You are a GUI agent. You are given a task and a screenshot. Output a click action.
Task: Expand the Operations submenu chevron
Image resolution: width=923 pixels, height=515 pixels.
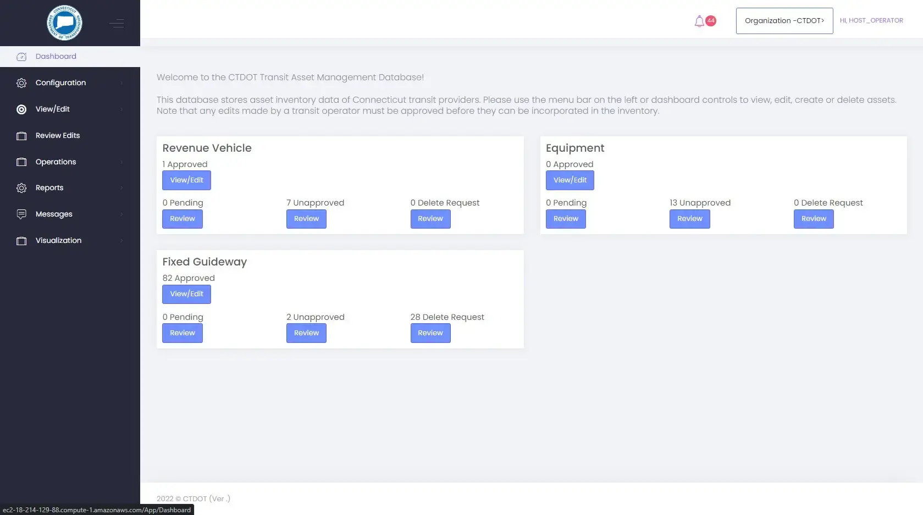(x=121, y=162)
